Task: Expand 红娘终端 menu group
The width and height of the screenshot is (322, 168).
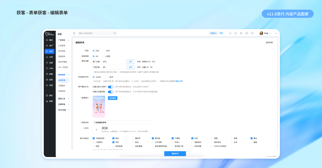Action: pyautogui.click(x=64, y=104)
